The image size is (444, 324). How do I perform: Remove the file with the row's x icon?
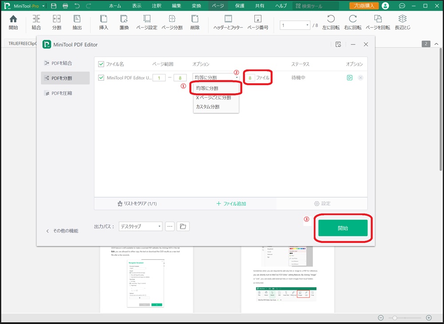pyautogui.click(x=361, y=78)
